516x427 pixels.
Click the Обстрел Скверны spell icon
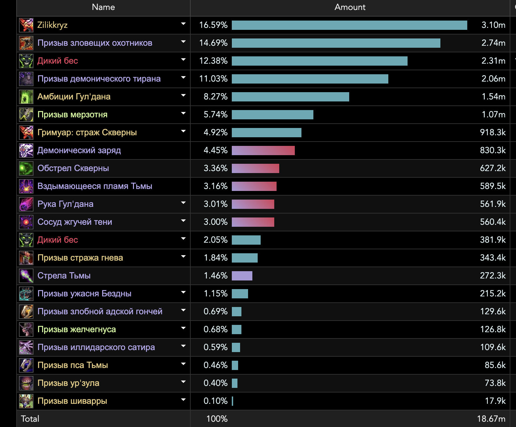point(26,168)
